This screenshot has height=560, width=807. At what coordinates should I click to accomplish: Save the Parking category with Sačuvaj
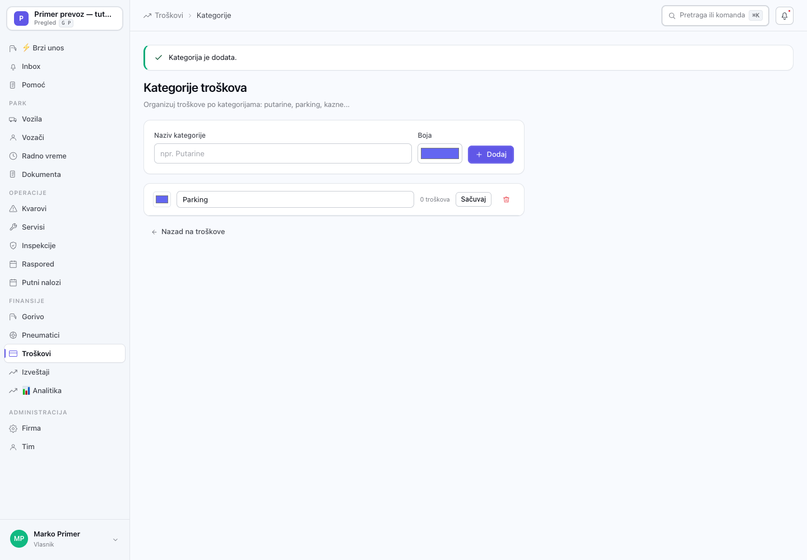pyautogui.click(x=474, y=199)
